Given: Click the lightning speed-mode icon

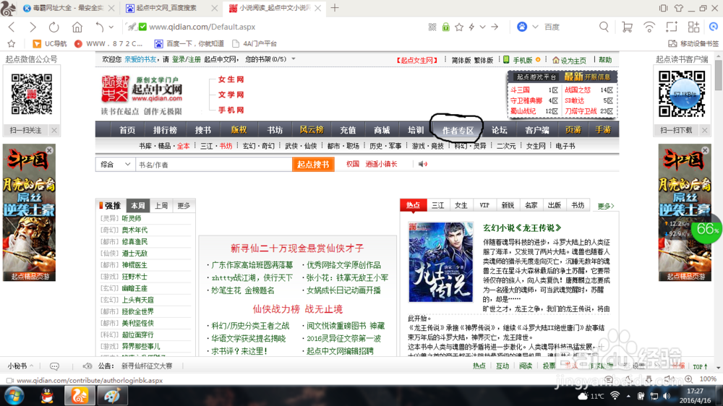Looking at the screenshot, I should [471, 27].
